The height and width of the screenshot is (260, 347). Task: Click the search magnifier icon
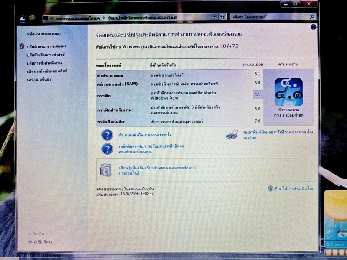click(x=312, y=16)
